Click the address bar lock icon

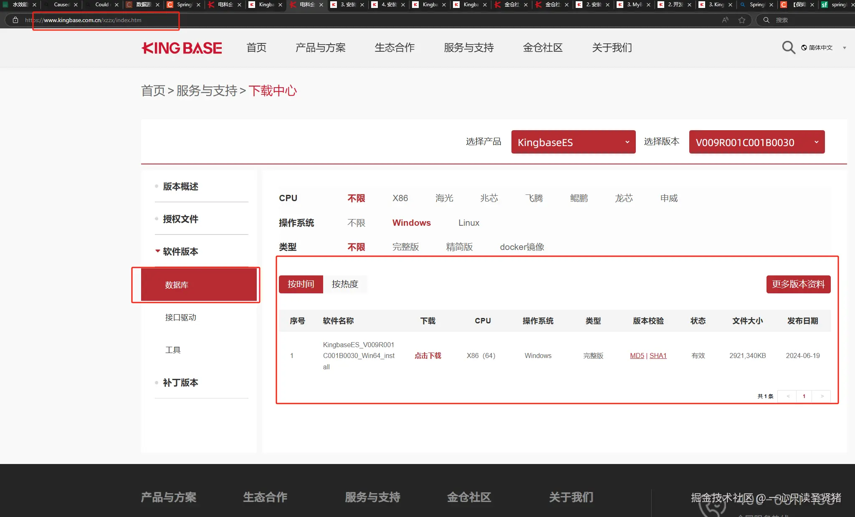click(x=15, y=20)
